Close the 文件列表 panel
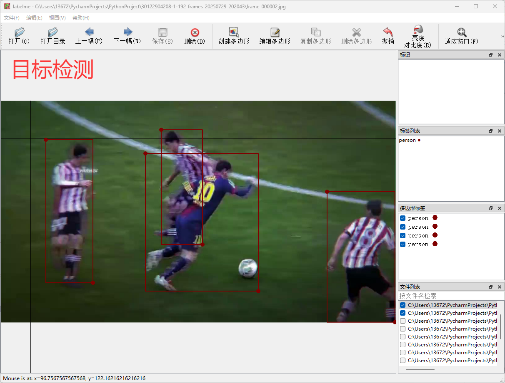The width and height of the screenshot is (505, 383). click(x=500, y=287)
